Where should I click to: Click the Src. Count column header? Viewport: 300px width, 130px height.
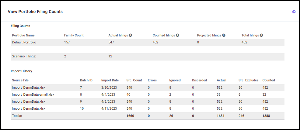coord(134,80)
